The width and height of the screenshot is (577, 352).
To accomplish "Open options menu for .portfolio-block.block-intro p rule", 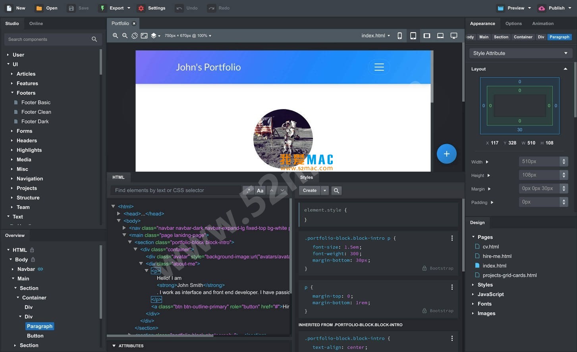I will click(x=452, y=238).
